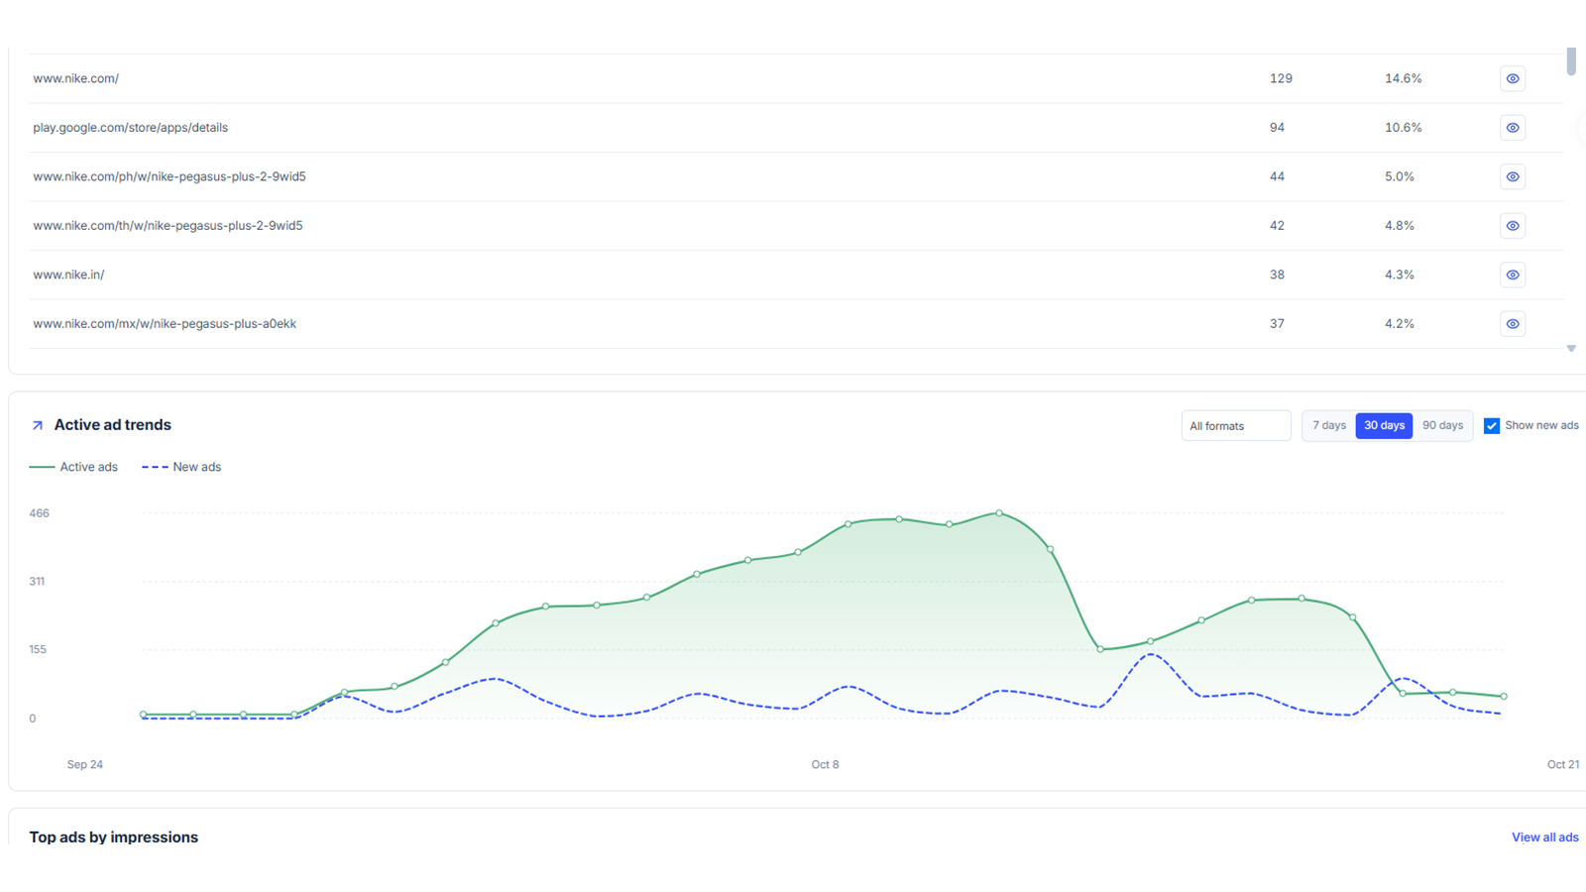Click the Active ad trends heading
This screenshot has height=892, width=1586.
tap(112, 425)
